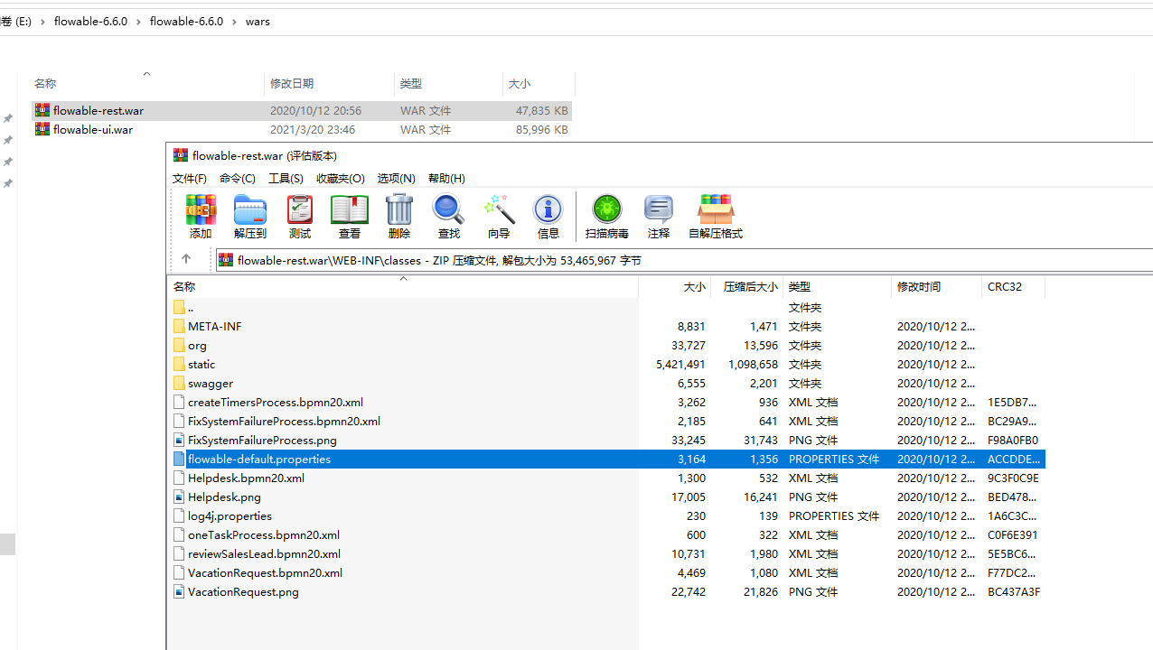This screenshot has height=650, width=1153.
Task: Open the Help (帮助) menu
Action: [x=446, y=178]
